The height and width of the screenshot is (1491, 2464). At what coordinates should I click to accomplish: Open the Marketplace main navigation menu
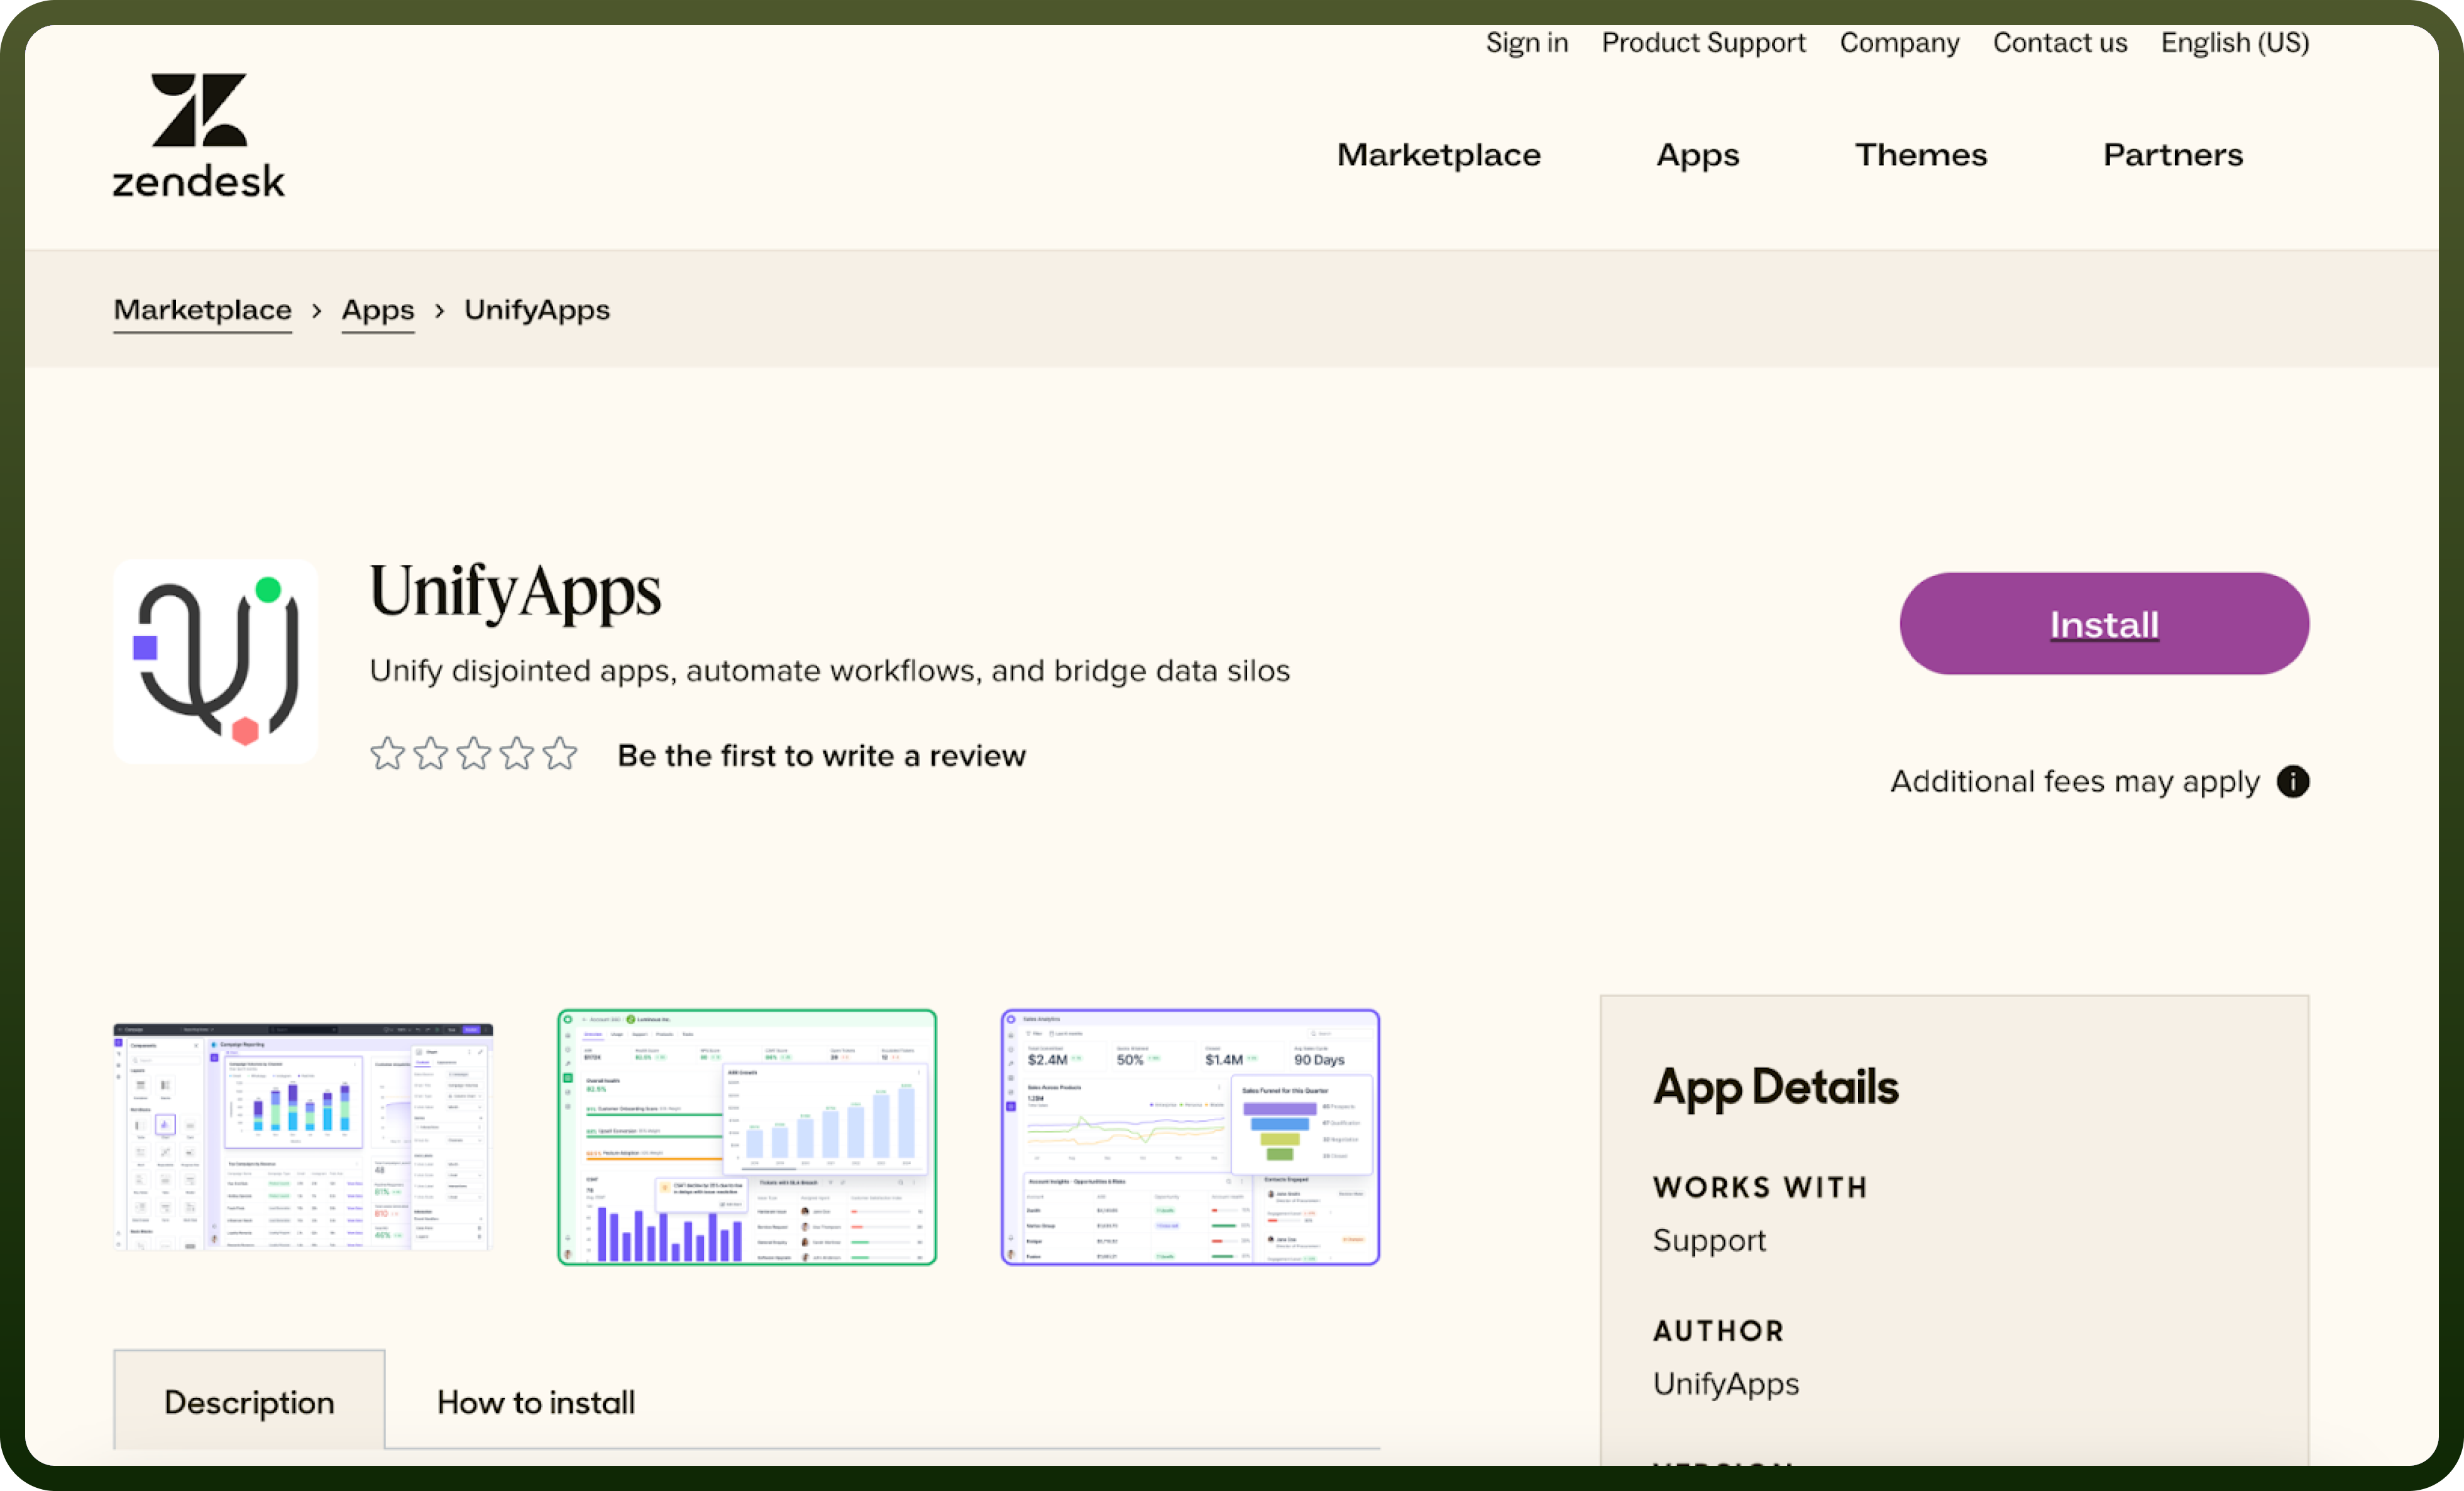click(x=1438, y=155)
